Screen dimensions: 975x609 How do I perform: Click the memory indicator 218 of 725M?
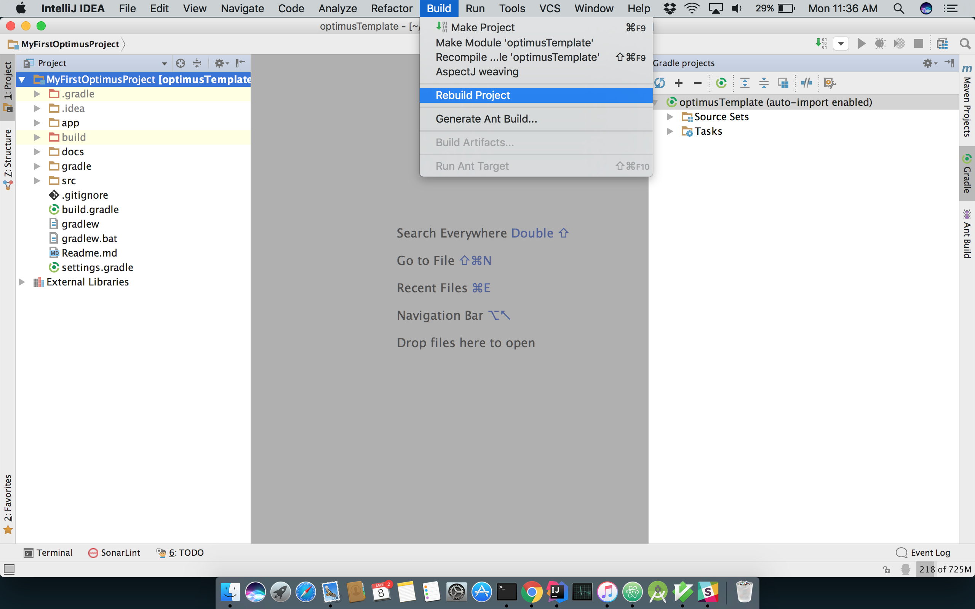pyautogui.click(x=945, y=569)
